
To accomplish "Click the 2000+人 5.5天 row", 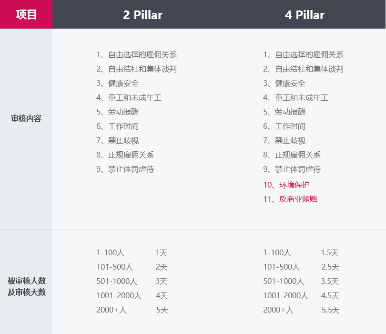I will tap(301, 310).
